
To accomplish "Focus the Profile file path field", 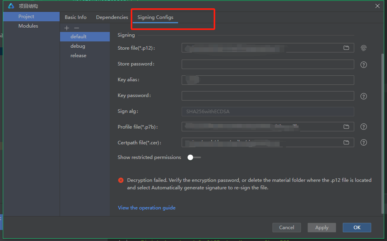I will tap(268, 127).
